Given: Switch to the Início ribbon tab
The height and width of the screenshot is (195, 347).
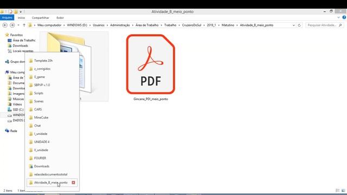Looking at the screenshot, I should tap(21, 18).
